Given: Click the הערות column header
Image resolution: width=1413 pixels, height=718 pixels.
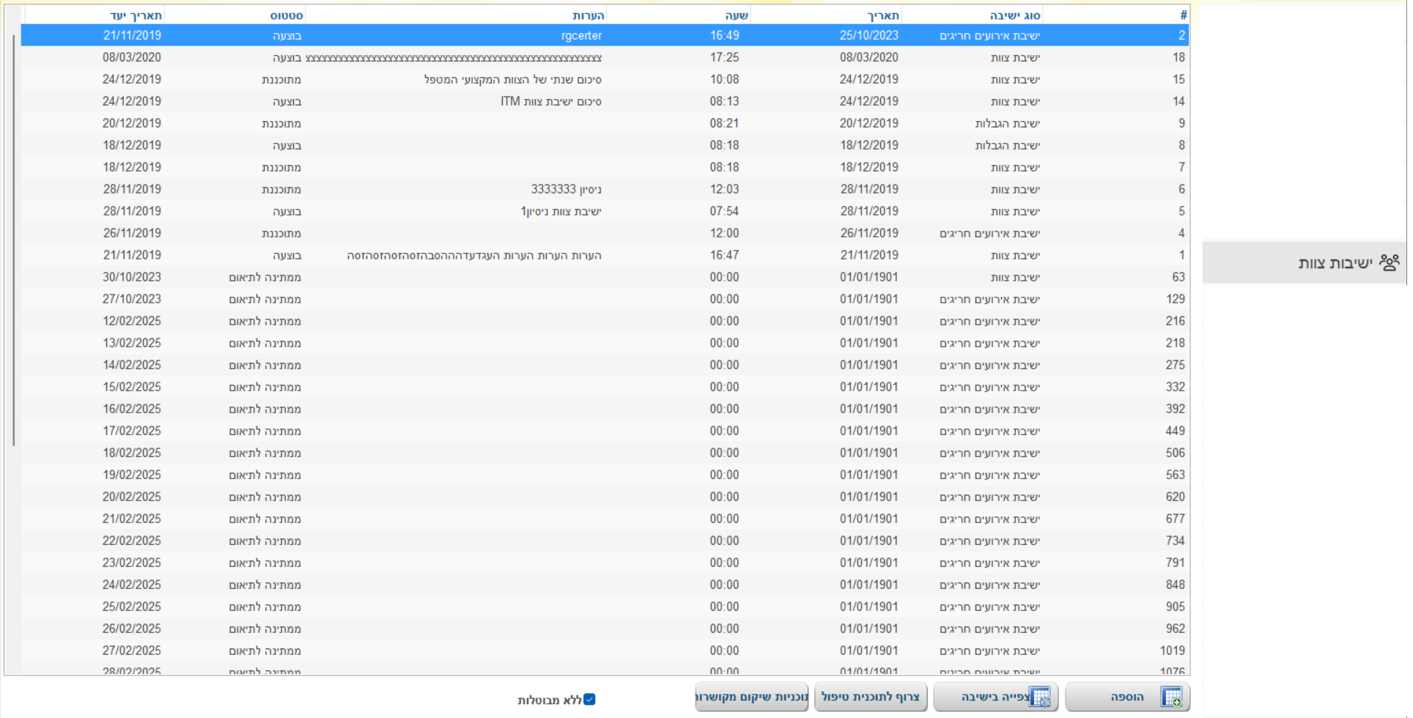Looking at the screenshot, I should [588, 15].
